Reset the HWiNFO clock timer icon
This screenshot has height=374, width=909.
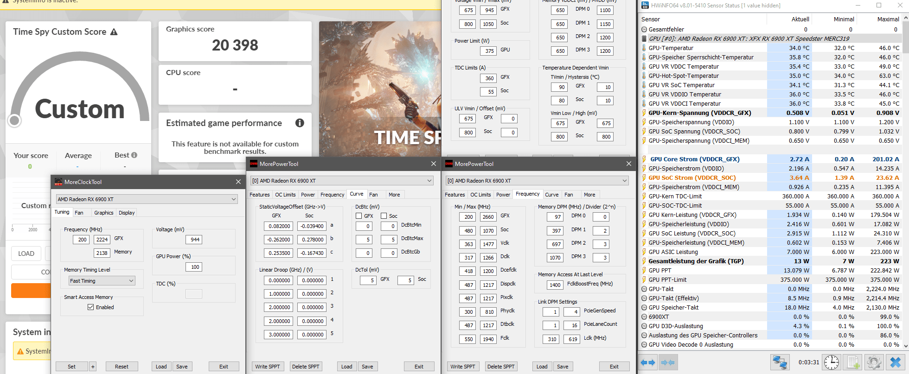point(832,362)
